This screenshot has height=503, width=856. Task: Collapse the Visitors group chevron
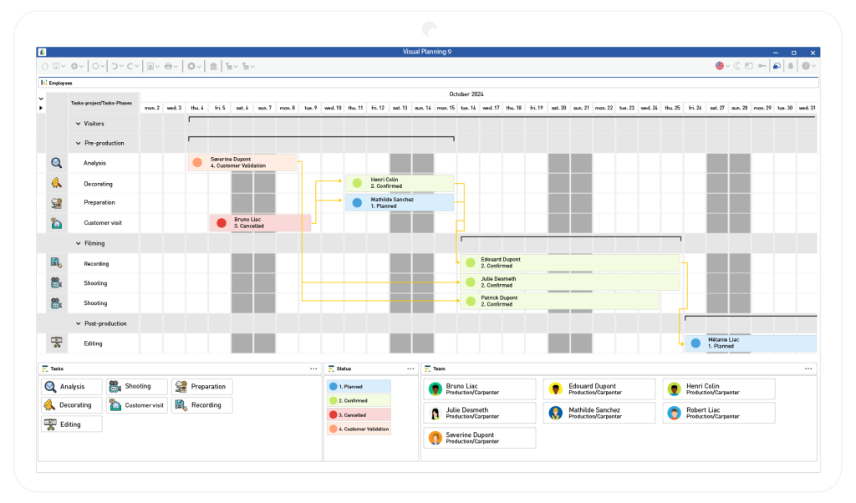tap(78, 124)
